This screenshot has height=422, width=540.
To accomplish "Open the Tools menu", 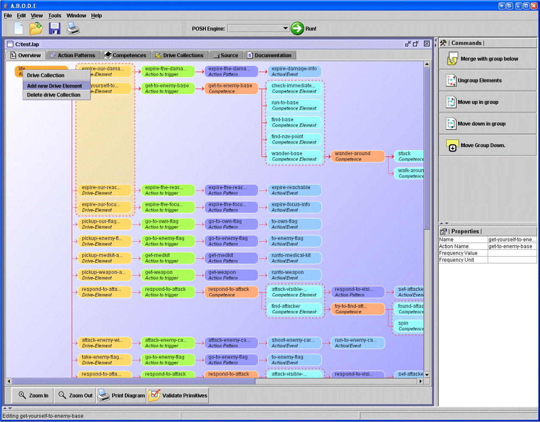I will point(55,16).
